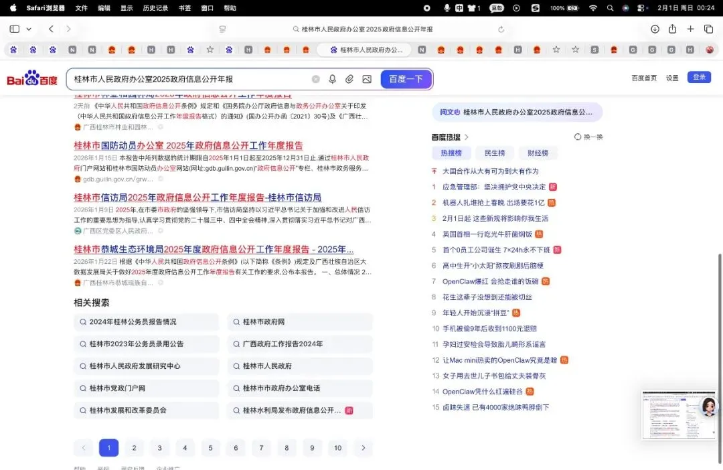
Task: Search related 2024年桂林公务员报告情况
Action: [146, 322]
